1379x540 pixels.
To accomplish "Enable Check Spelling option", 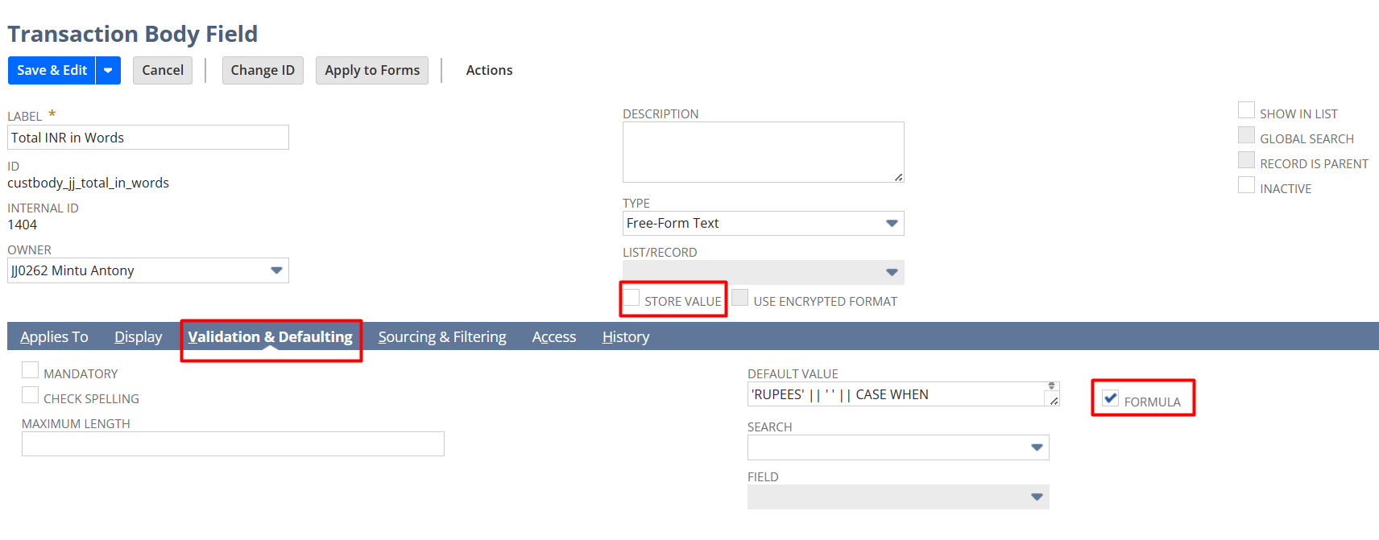I will [x=31, y=396].
